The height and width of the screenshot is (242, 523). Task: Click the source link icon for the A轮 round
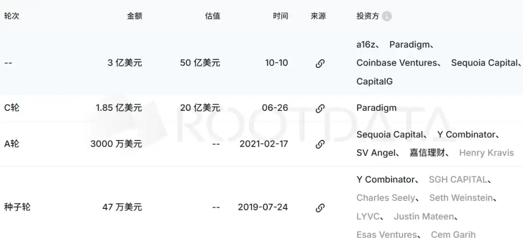[320, 144]
